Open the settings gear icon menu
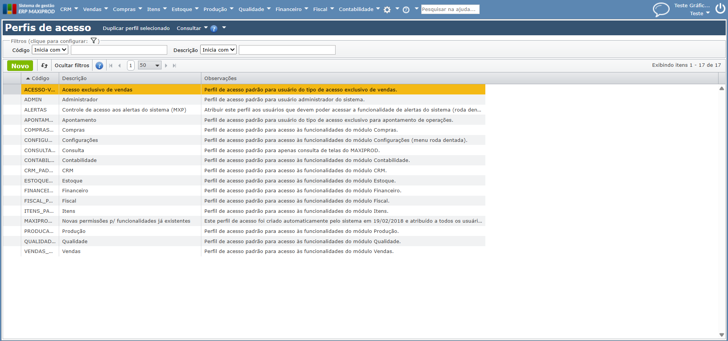Image resolution: width=728 pixels, height=341 pixels. point(387,10)
